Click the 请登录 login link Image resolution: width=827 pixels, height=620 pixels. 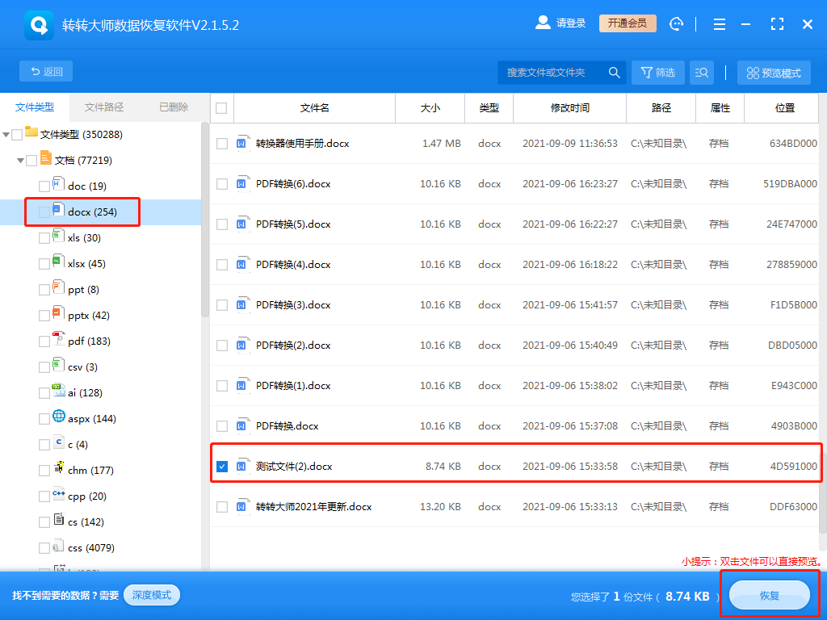click(571, 23)
